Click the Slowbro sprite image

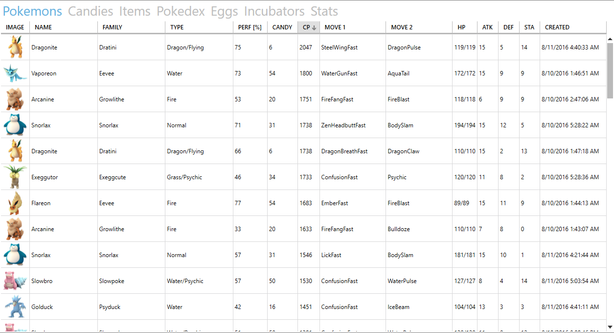15,281
